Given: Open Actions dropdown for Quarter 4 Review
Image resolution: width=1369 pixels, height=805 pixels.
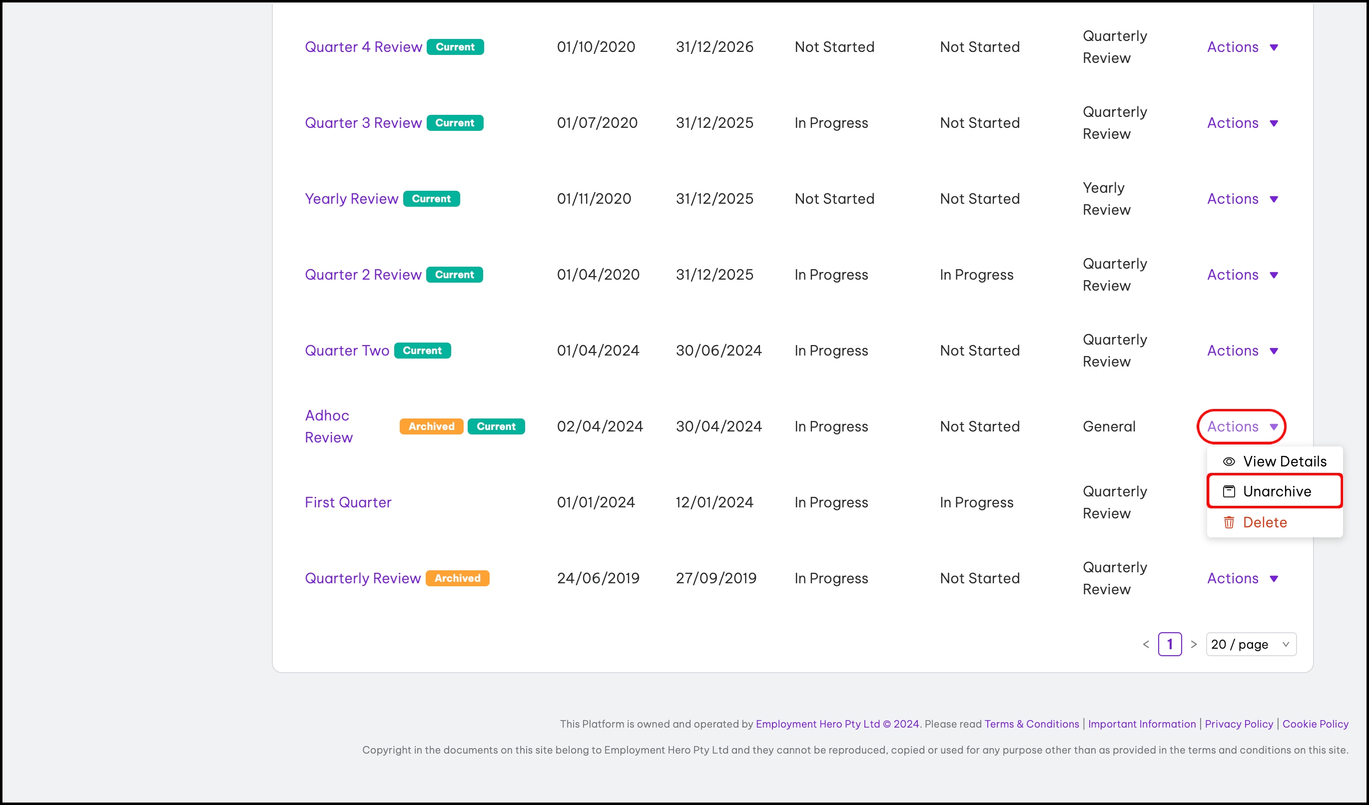Looking at the screenshot, I should pyautogui.click(x=1242, y=47).
